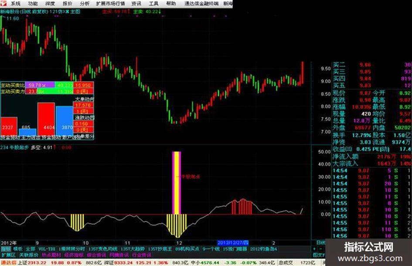Click the 总成交 status entry
Image resolution: width=412 pixels, height=266 pixels.
point(286,263)
